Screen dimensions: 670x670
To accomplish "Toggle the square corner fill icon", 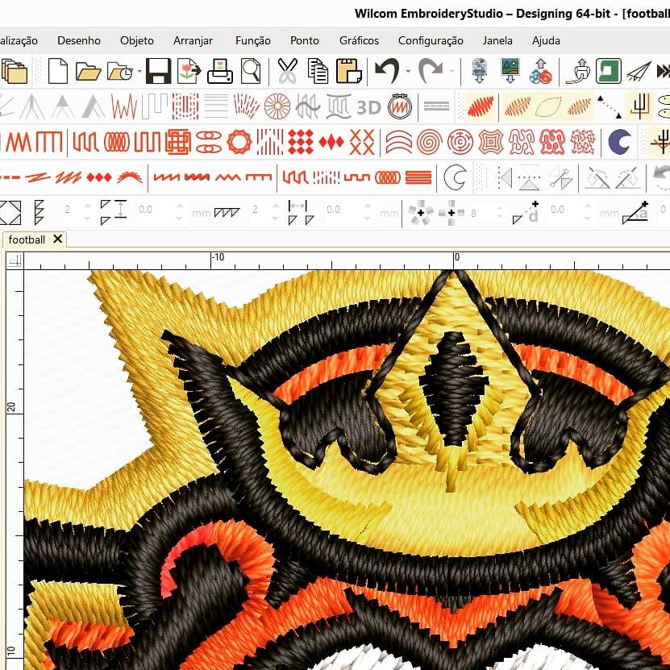I will tap(10, 212).
